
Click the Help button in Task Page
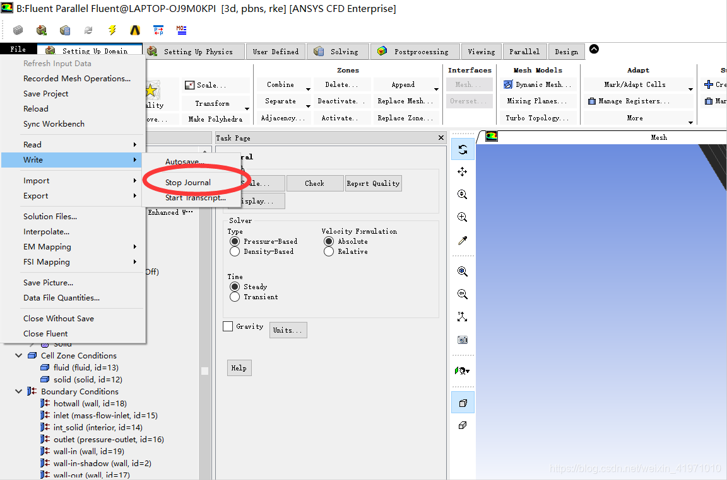pos(239,368)
